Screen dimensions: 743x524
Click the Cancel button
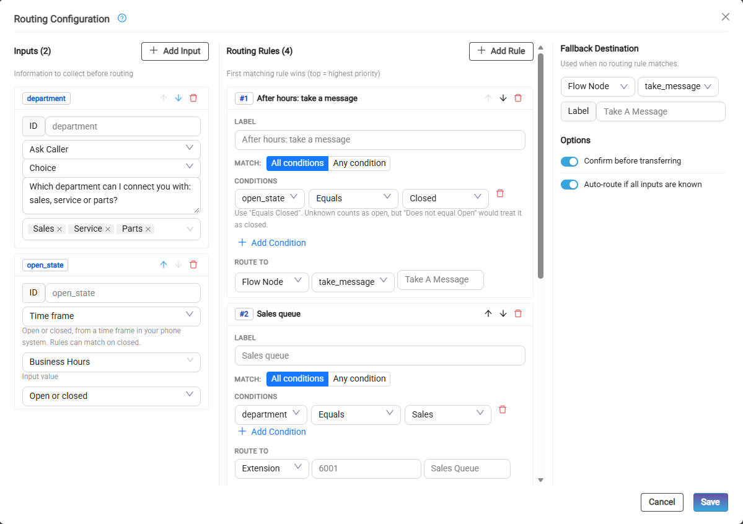pos(661,502)
